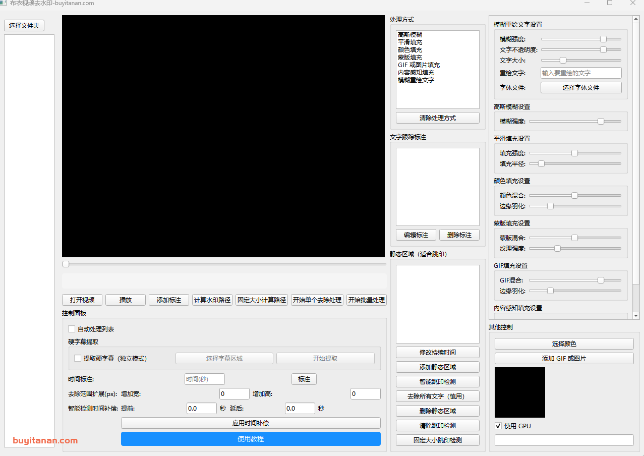Click 颜色混合 slider handle
644x456 pixels.
574,195
